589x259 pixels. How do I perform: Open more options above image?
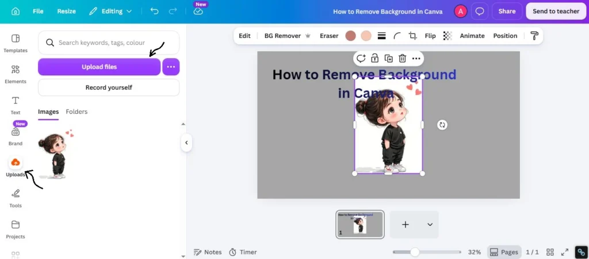[416, 59]
